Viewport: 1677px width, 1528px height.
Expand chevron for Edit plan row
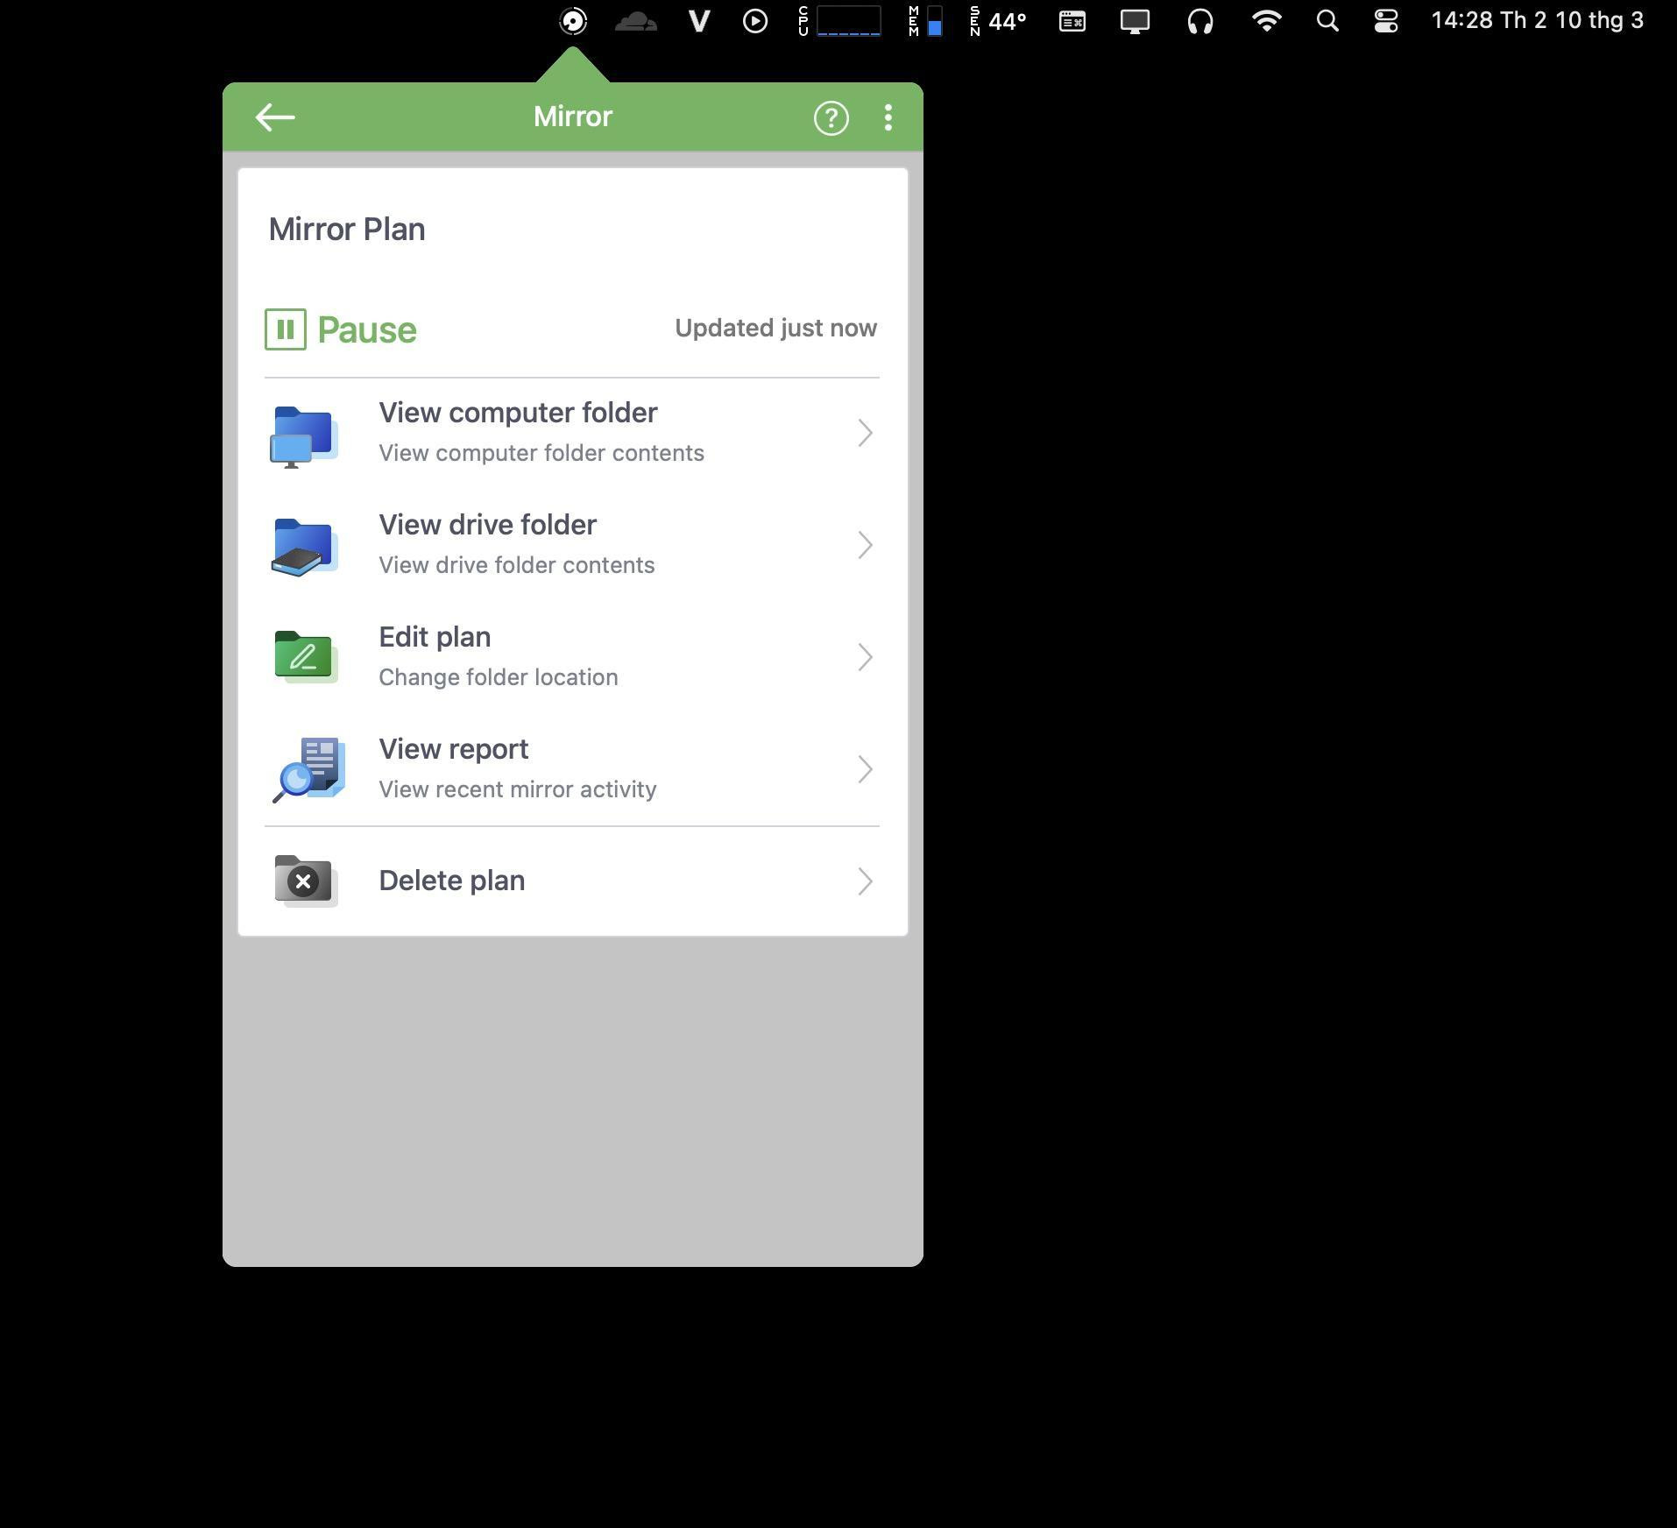tap(865, 657)
